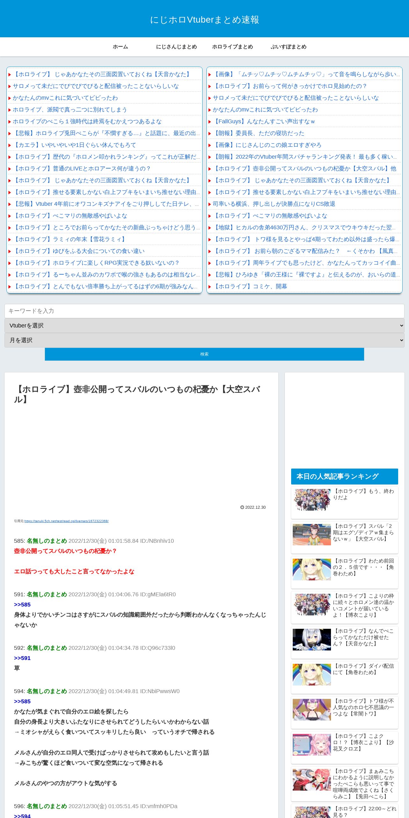Click the blue 検索 button
The width and height of the screenshot is (409, 818).
coord(204,354)
